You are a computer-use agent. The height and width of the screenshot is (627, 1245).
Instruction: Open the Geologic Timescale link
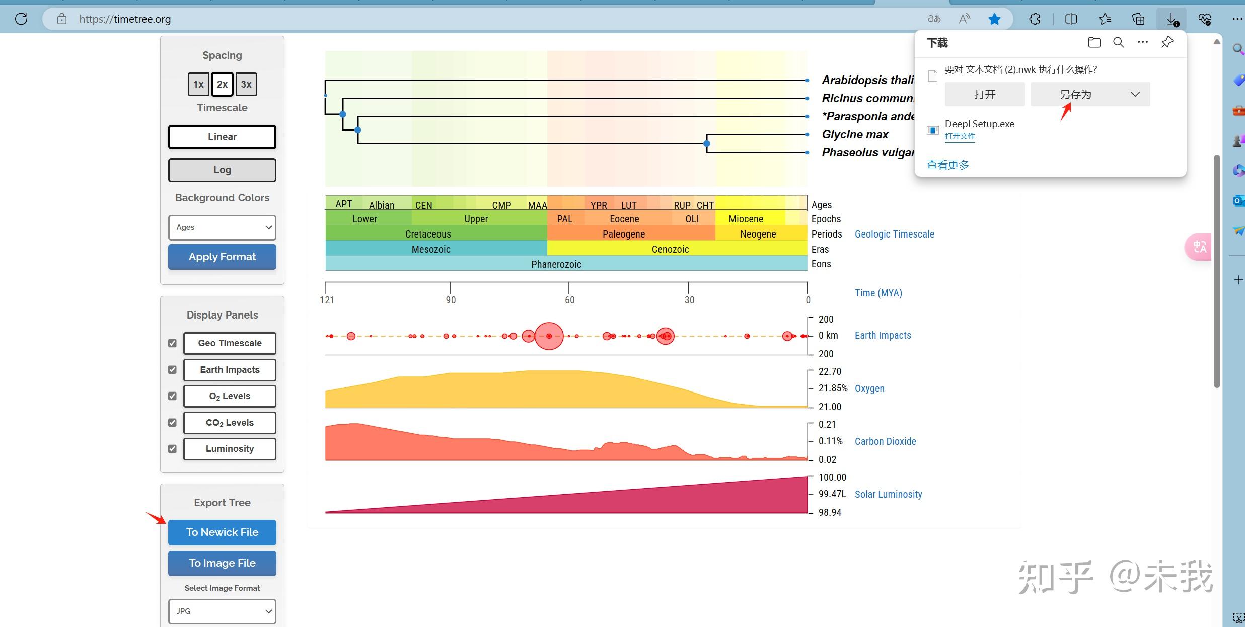pos(894,234)
